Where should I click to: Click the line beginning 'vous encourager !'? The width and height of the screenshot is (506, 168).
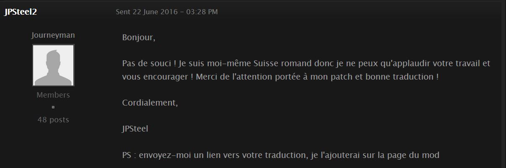click(x=280, y=77)
